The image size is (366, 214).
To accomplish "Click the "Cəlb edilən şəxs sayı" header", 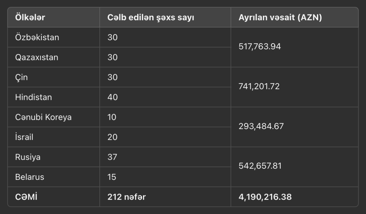I will (x=151, y=18).
